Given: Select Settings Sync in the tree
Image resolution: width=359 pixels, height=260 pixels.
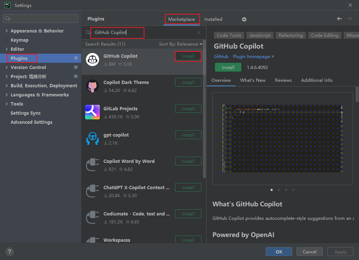Looking at the screenshot, I should tap(26, 113).
